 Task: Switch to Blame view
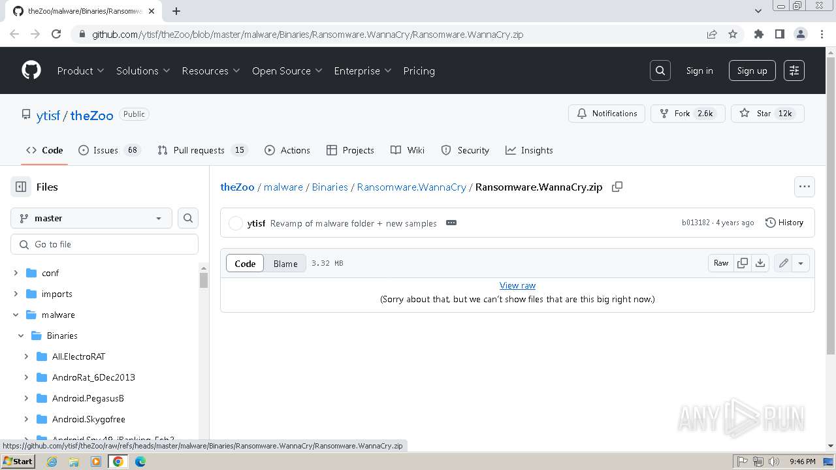(x=285, y=264)
